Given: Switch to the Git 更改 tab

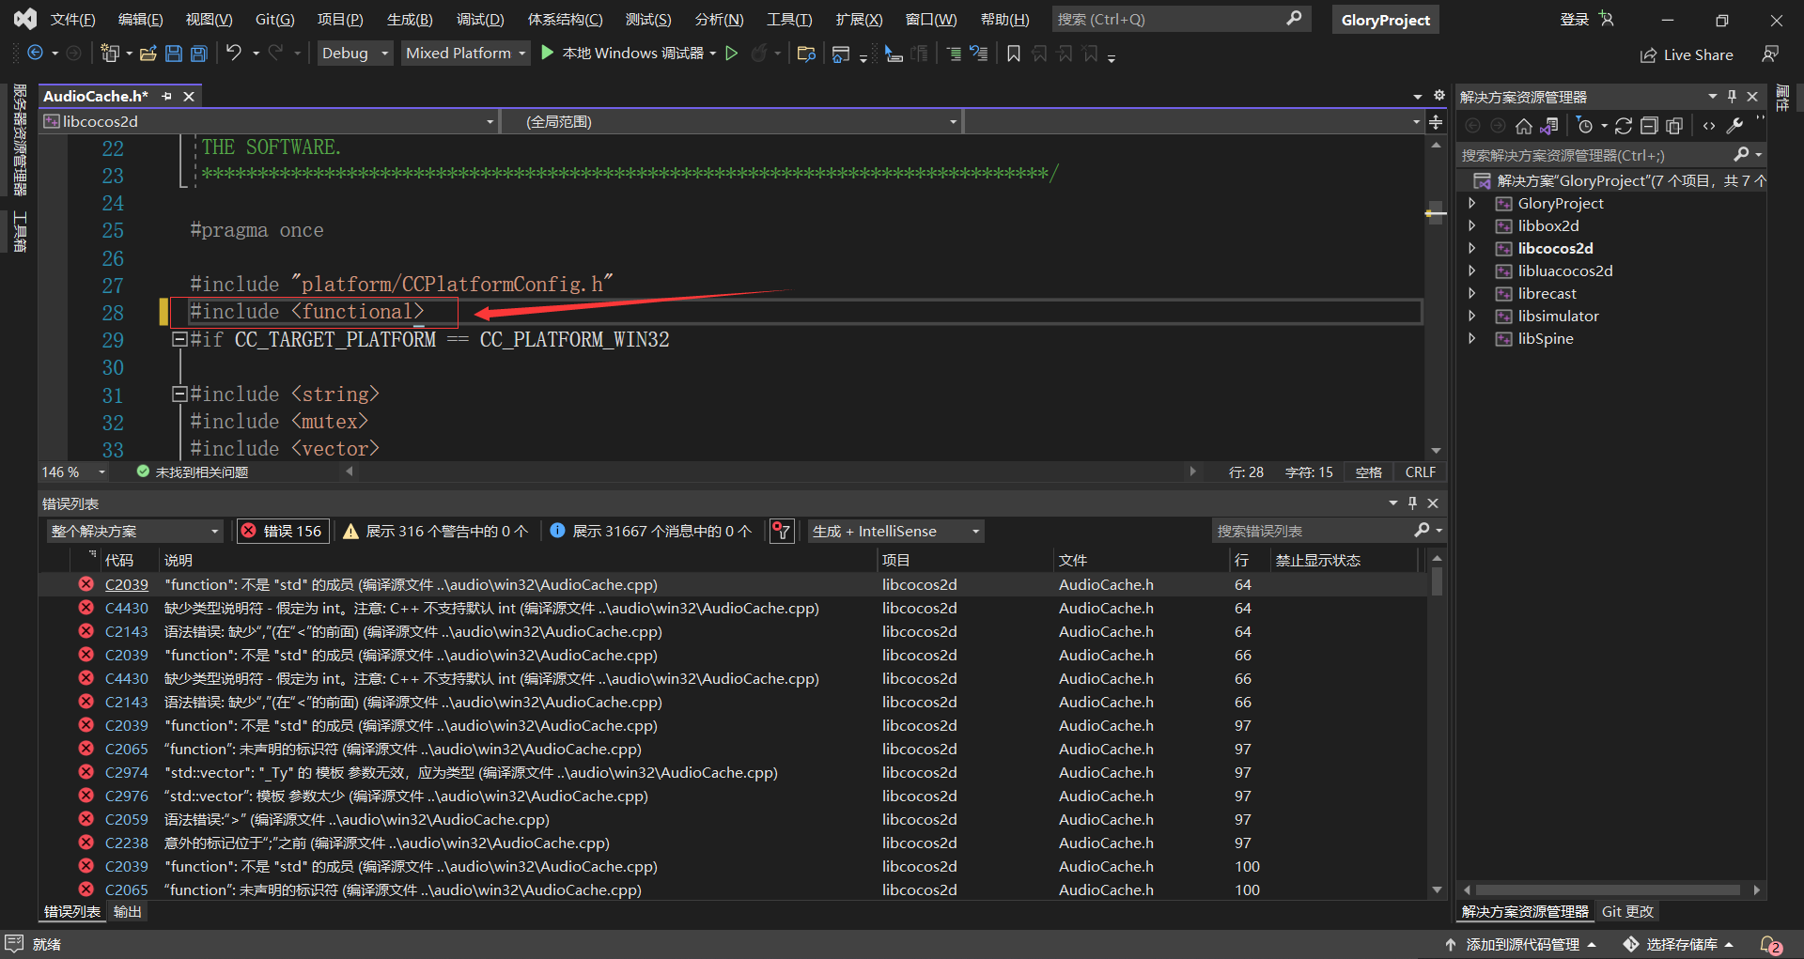Looking at the screenshot, I should tap(1626, 911).
